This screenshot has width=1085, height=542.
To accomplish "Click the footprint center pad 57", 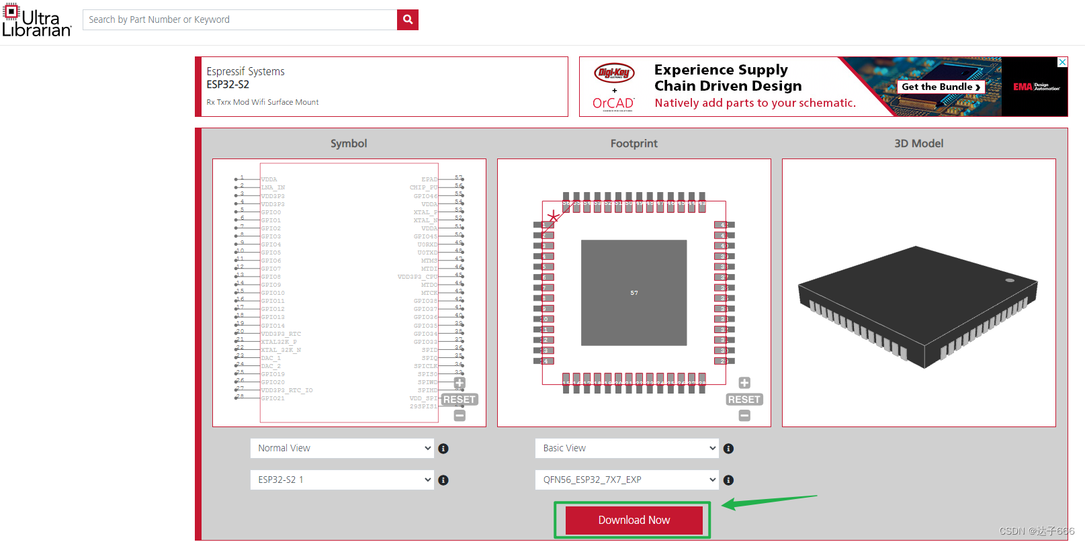I will (634, 293).
